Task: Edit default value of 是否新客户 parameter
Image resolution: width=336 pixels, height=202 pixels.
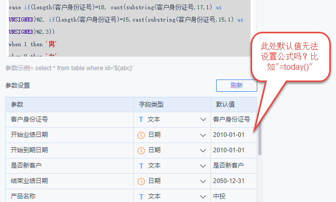Action: 234,166
